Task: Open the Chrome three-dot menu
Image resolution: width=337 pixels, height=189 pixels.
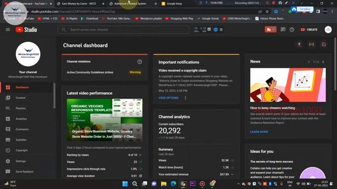Action: 332,12
